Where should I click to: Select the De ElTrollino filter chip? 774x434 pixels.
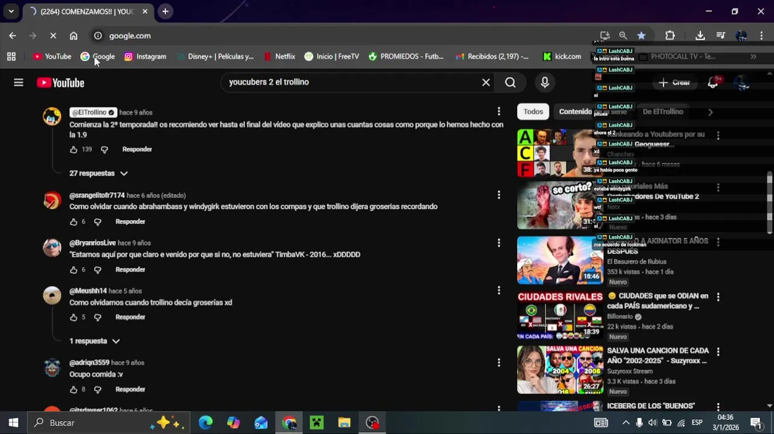point(663,112)
